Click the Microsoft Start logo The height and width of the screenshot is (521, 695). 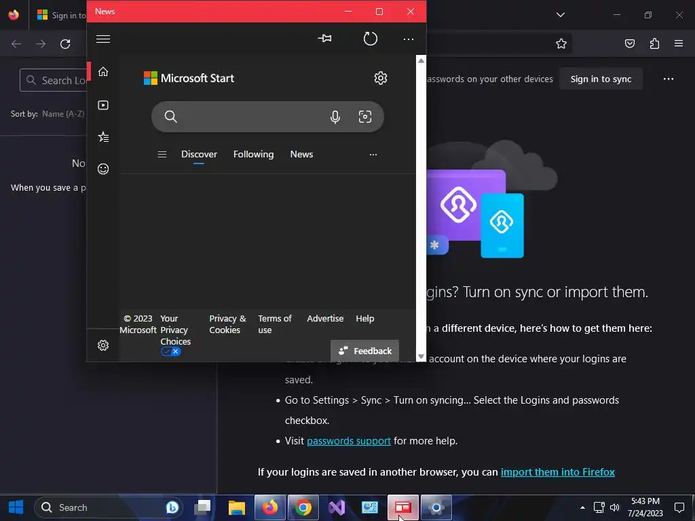189,78
